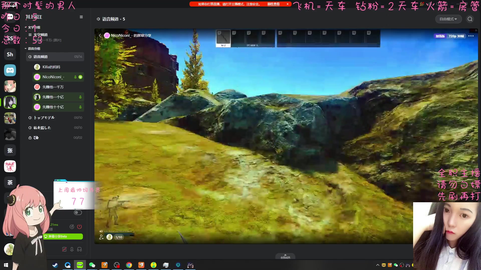Open Google Chrome from the taskbar
This screenshot has height=270, width=481.
129,265
